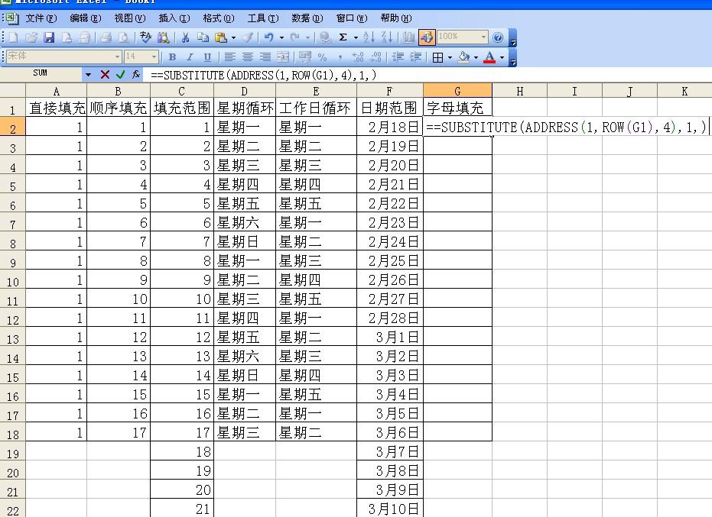
Task: Apply the yellow Fill Color bucket
Action: [x=463, y=57]
